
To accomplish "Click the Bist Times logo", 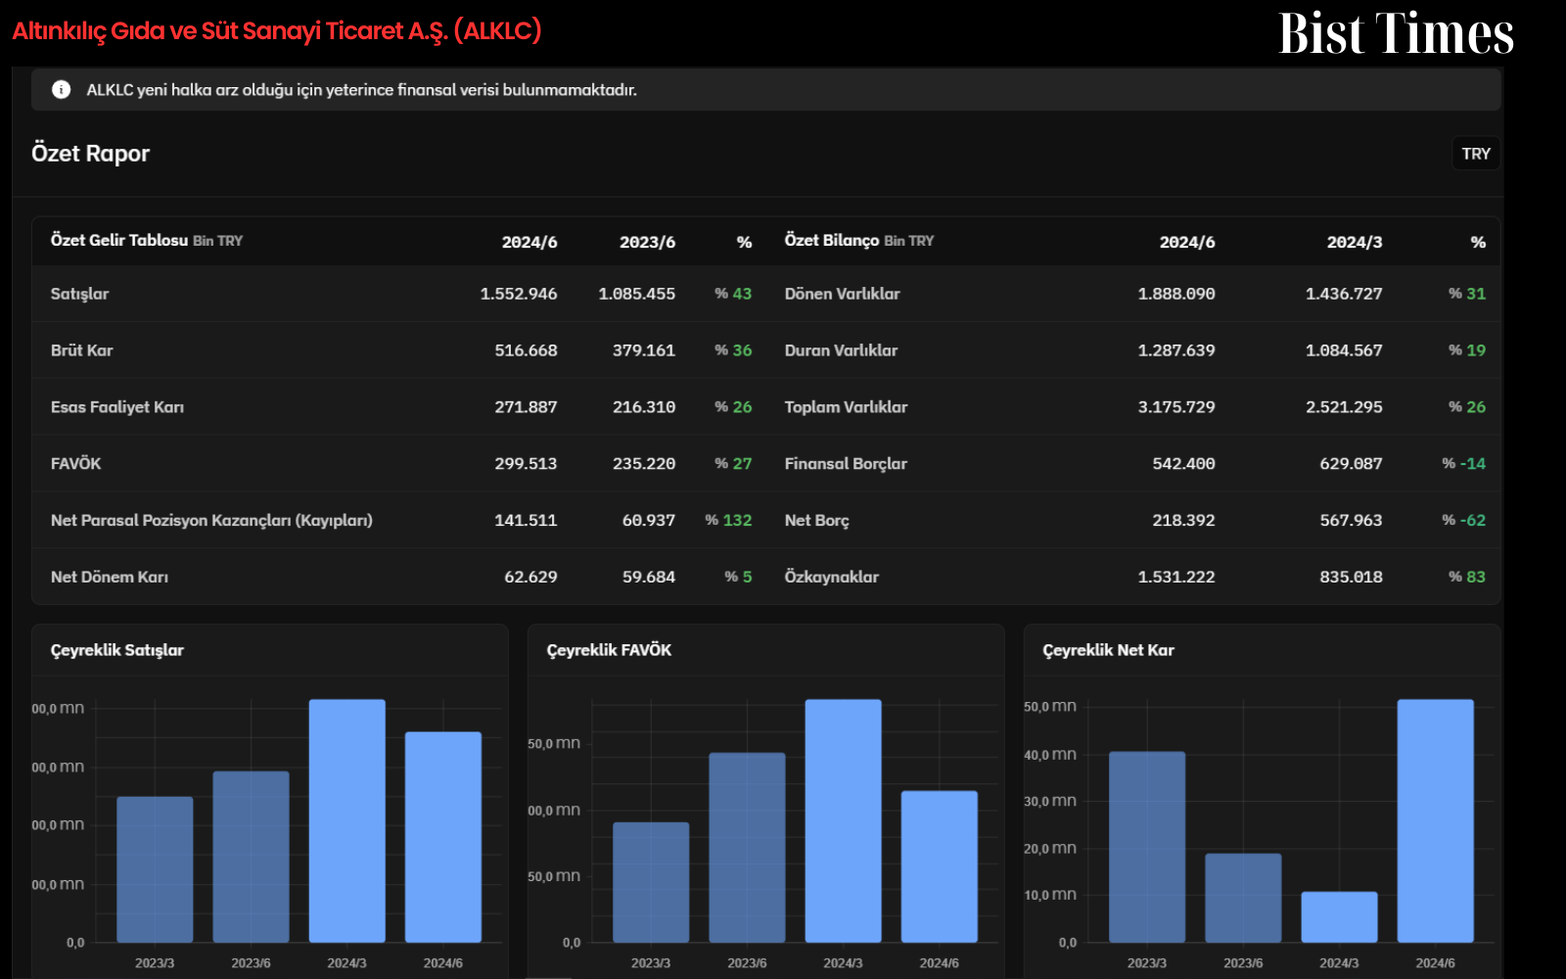I will point(1396,33).
